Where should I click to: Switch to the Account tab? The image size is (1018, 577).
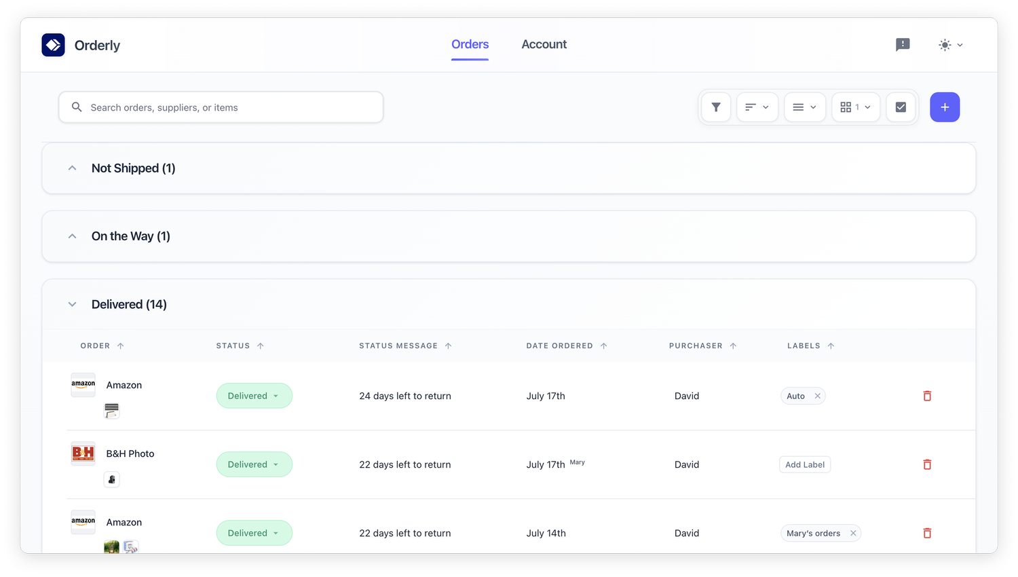coord(544,44)
